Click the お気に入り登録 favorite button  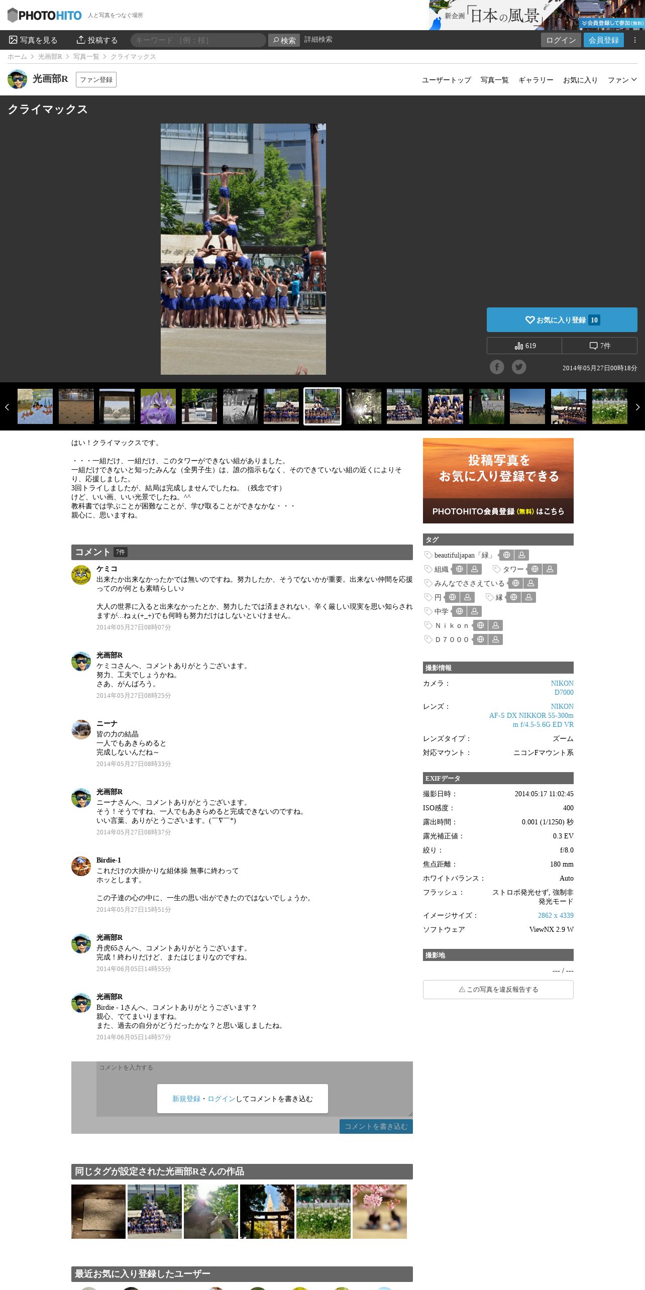pos(562,319)
